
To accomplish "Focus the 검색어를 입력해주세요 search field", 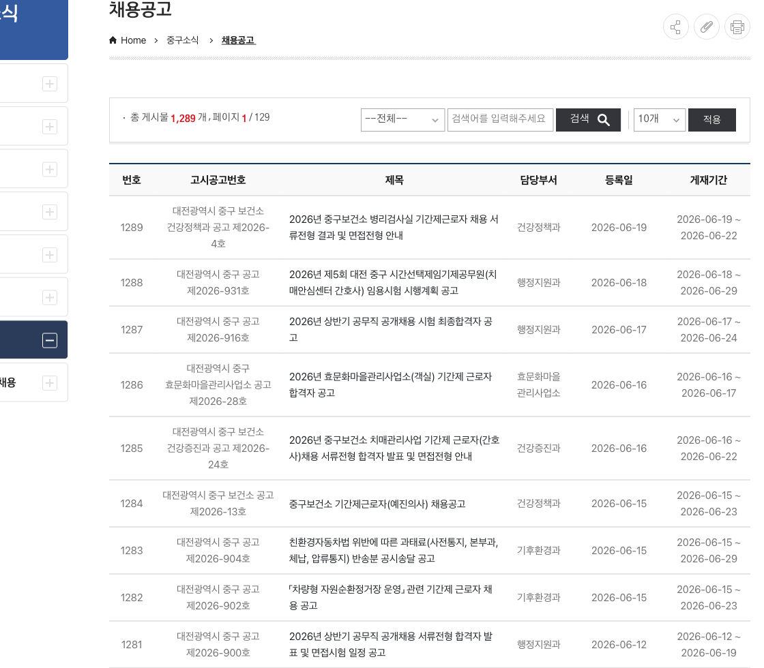I will tap(501, 120).
